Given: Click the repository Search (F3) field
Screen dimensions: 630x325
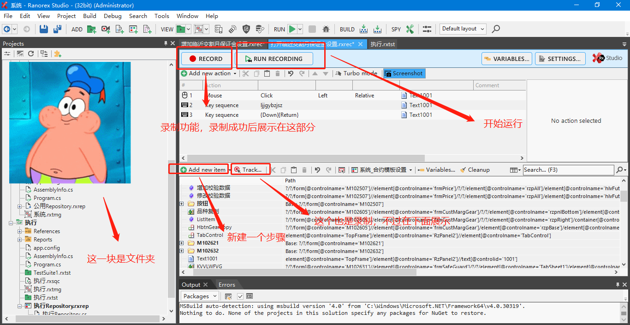Looking at the screenshot, I should click(569, 170).
